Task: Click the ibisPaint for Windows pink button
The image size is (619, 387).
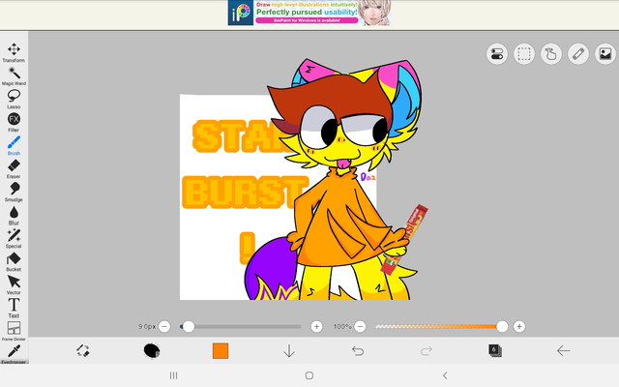Action: coord(308,20)
